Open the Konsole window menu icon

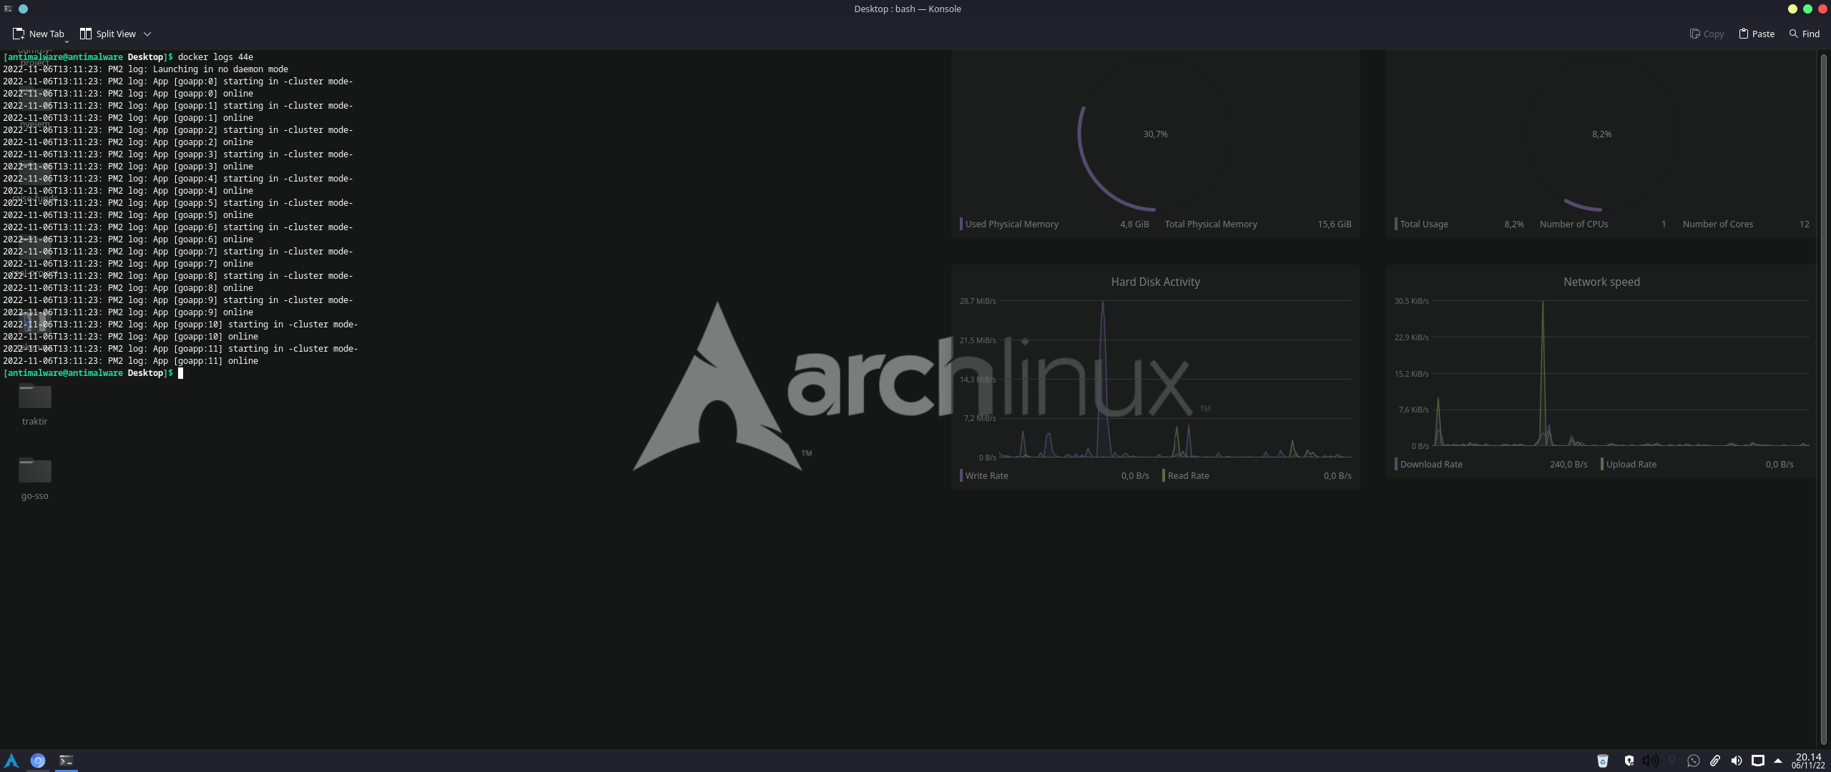8,9
